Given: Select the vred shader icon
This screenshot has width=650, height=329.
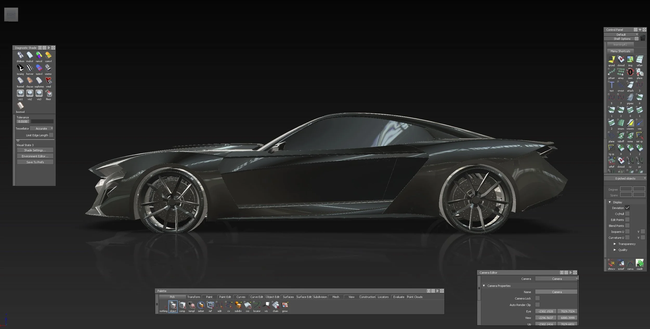Looking at the screenshot, I should tap(48, 80).
